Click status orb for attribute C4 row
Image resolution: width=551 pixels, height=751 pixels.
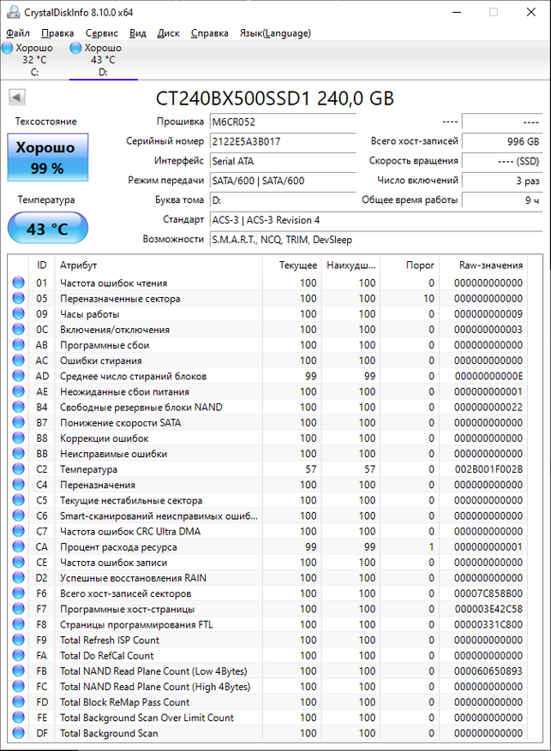coord(19,484)
